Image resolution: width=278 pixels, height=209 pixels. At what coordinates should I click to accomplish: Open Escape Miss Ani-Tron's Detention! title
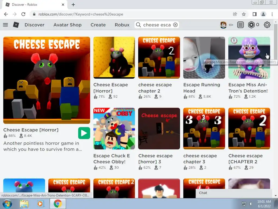(x=248, y=88)
